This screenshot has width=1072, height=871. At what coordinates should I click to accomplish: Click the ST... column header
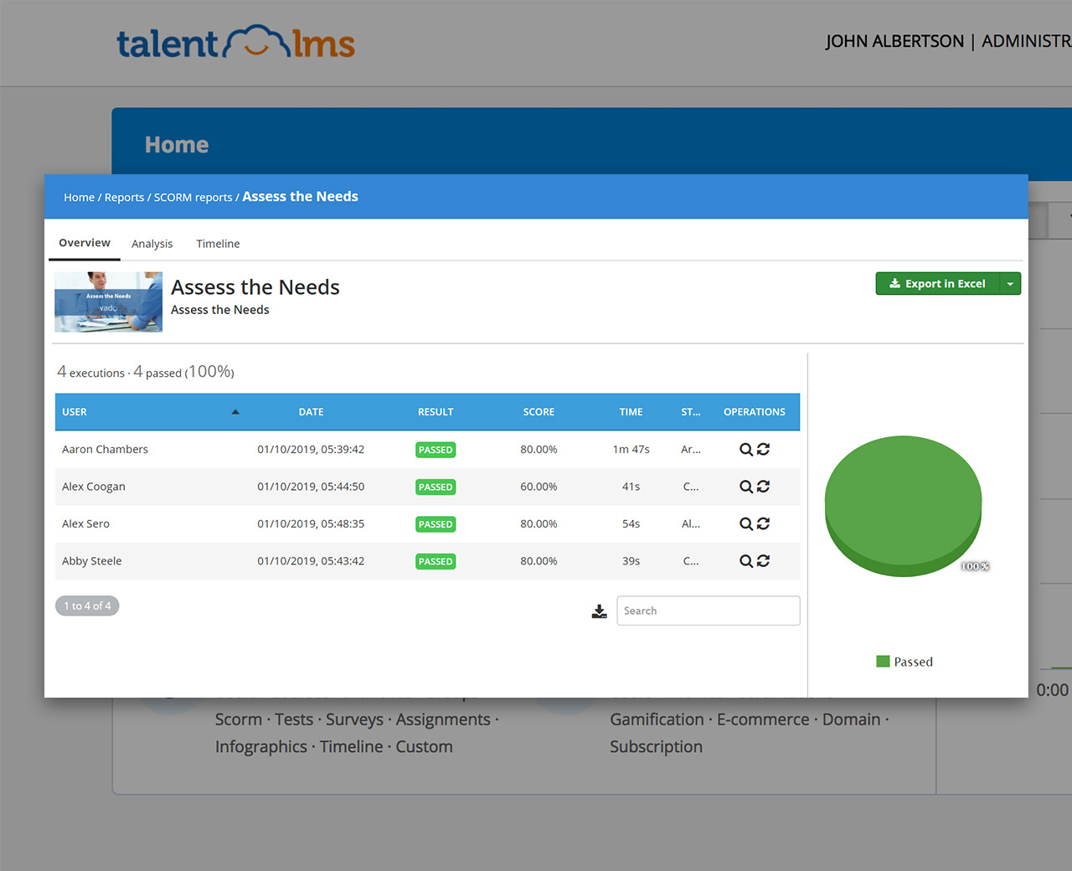(691, 412)
